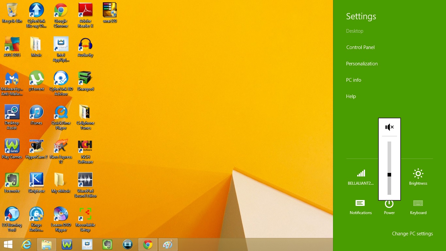The height and width of the screenshot is (251, 446).
Task: Open Internet Explorer from the taskbar
Action: [27, 244]
